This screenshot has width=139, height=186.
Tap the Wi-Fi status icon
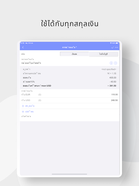[111, 43]
